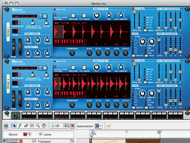
Task: Click the Preview button on Dr.REX 1
Action: pos(73,15)
